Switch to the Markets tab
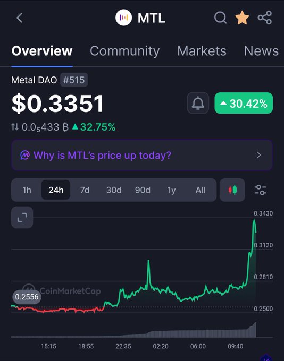Screen dimensions: 284x361 (202, 51)
